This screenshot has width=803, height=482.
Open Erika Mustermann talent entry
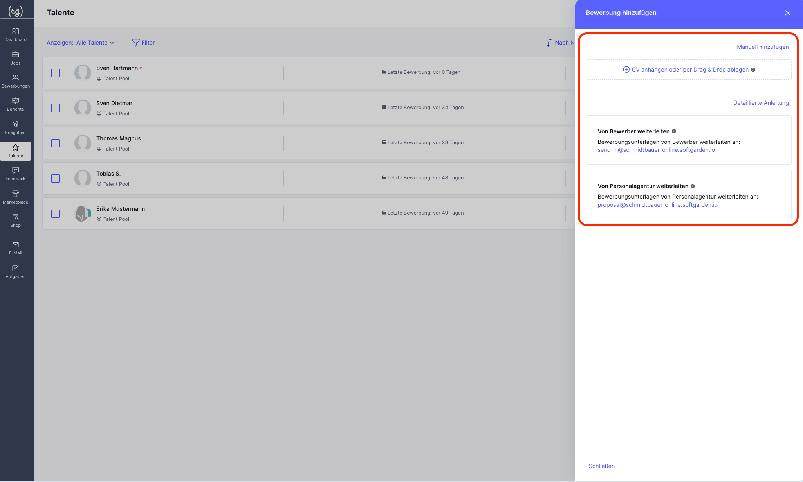[x=121, y=209]
